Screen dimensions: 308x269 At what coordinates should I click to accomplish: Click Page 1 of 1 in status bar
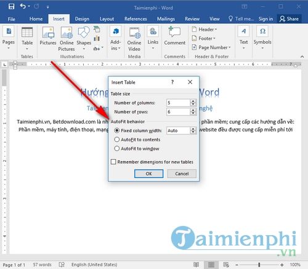coord(14,265)
